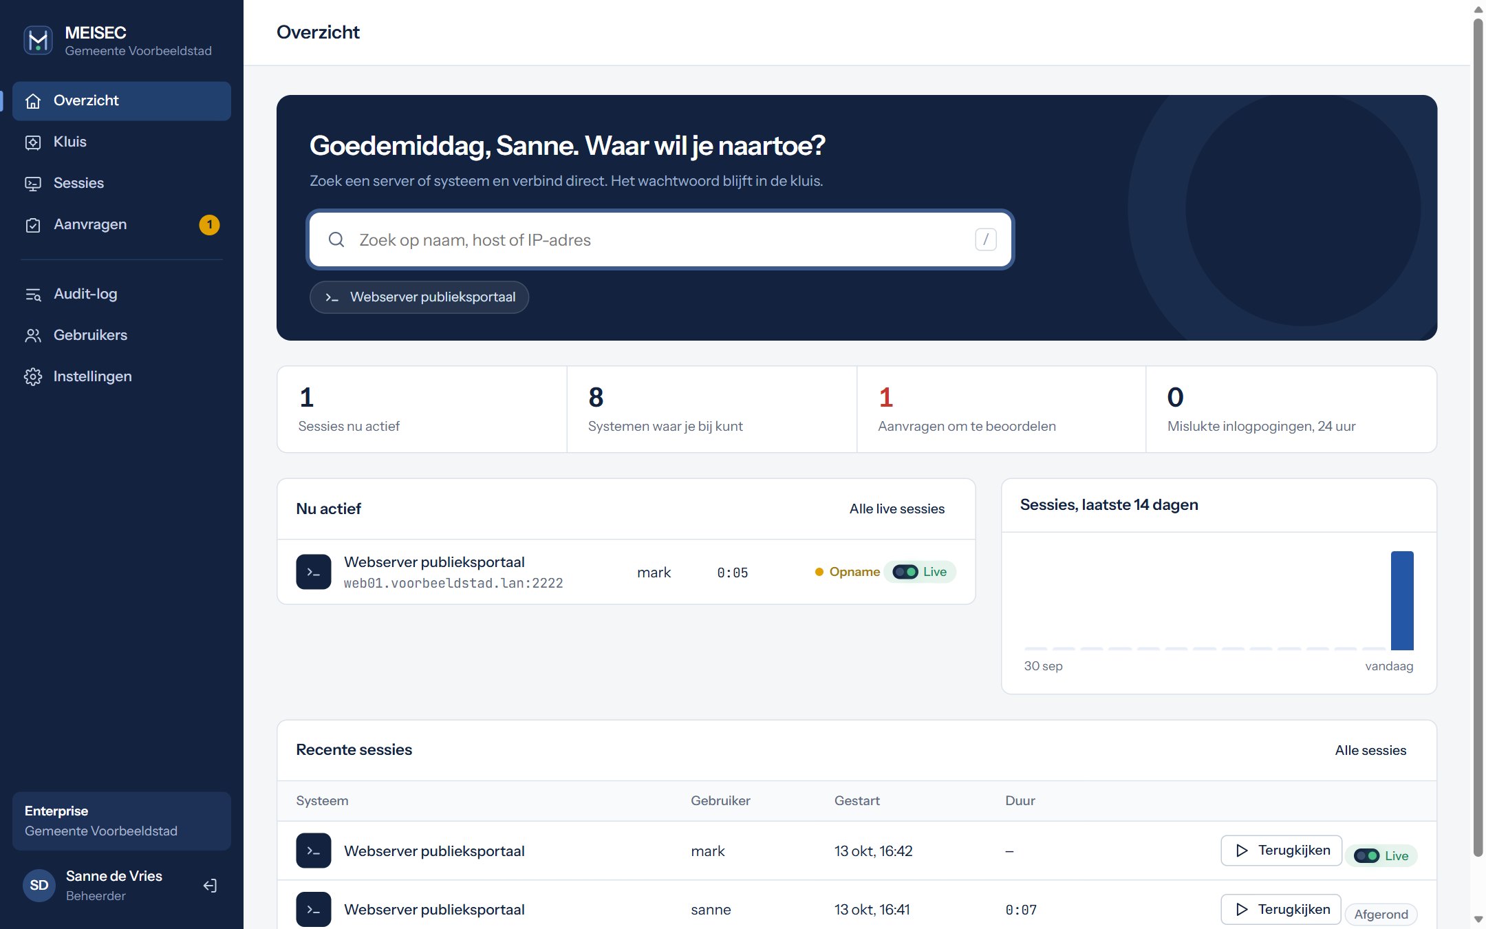The width and height of the screenshot is (1486, 929).
Task: Open Gebruikers user management
Action: 122,336
